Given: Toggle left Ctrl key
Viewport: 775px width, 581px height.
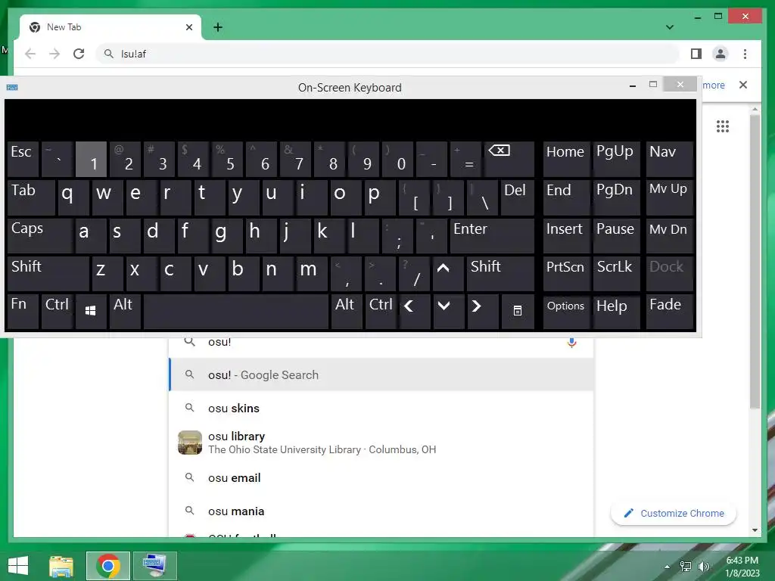Looking at the screenshot, I should pos(57,311).
